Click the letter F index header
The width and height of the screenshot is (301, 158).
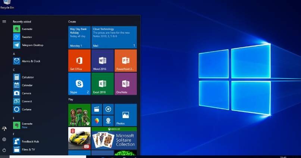point(14,134)
